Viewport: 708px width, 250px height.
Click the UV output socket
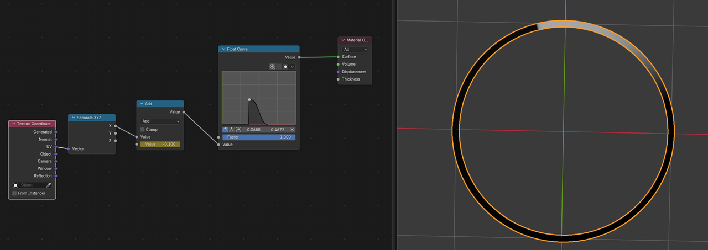(x=56, y=147)
